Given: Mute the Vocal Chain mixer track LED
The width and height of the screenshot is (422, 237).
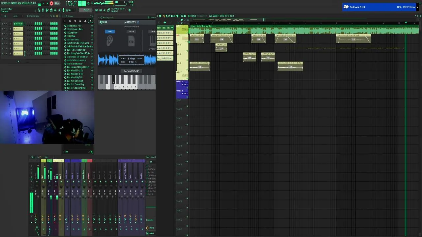Looking at the screenshot, I should 49,182.
